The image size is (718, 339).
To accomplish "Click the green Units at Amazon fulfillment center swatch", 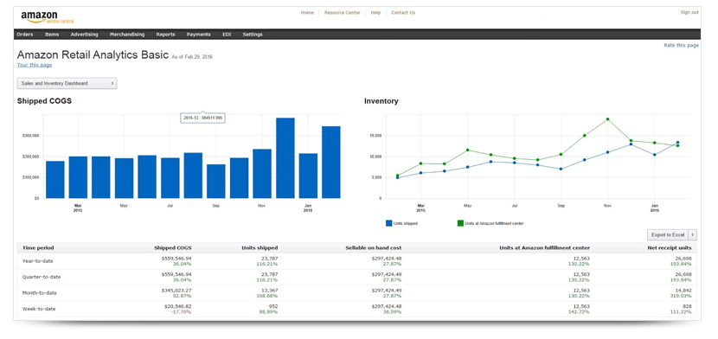I will [x=460, y=223].
